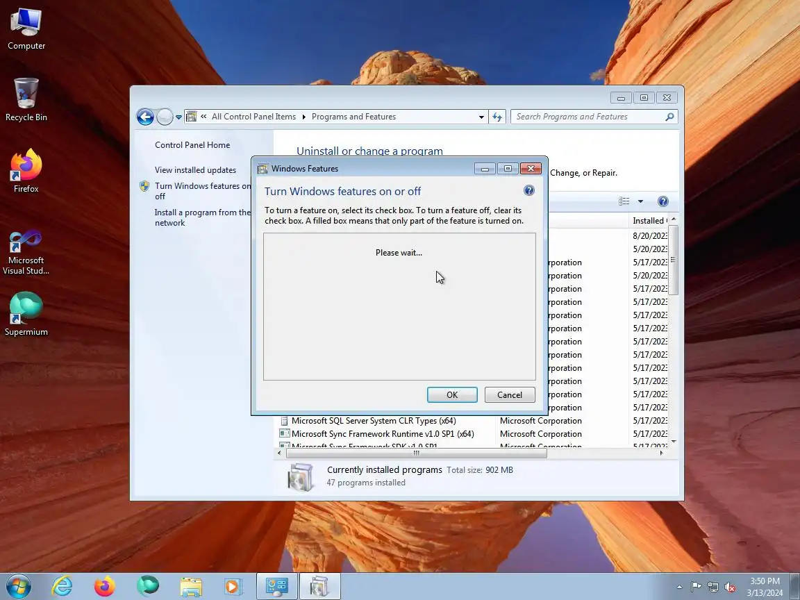800x600 pixels.
Task: Click the horizontal scrollbar right arrow
Action: tap(662, 453)
